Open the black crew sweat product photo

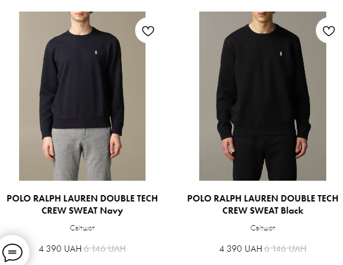point(263,96)
